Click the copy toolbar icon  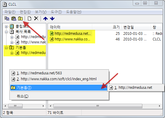7,19
